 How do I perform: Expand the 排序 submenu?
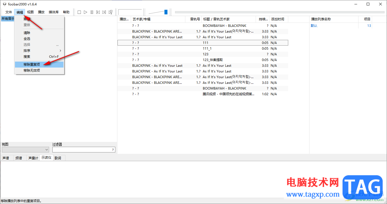(x=39, y=51)
